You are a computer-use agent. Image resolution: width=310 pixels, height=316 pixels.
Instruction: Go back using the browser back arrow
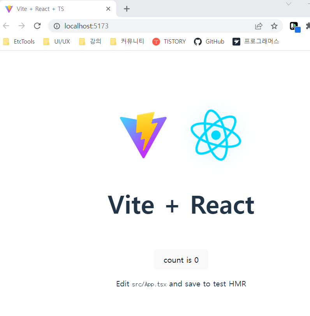[x=6, y=26]
